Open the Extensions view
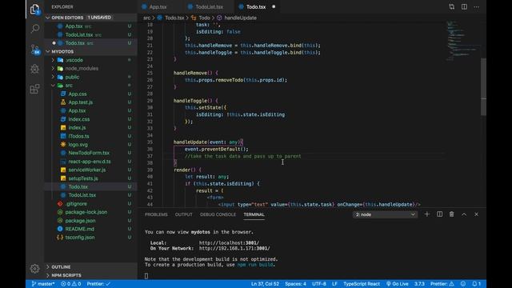The height and width of the screenshot is (288, 512). coord(34,89)
